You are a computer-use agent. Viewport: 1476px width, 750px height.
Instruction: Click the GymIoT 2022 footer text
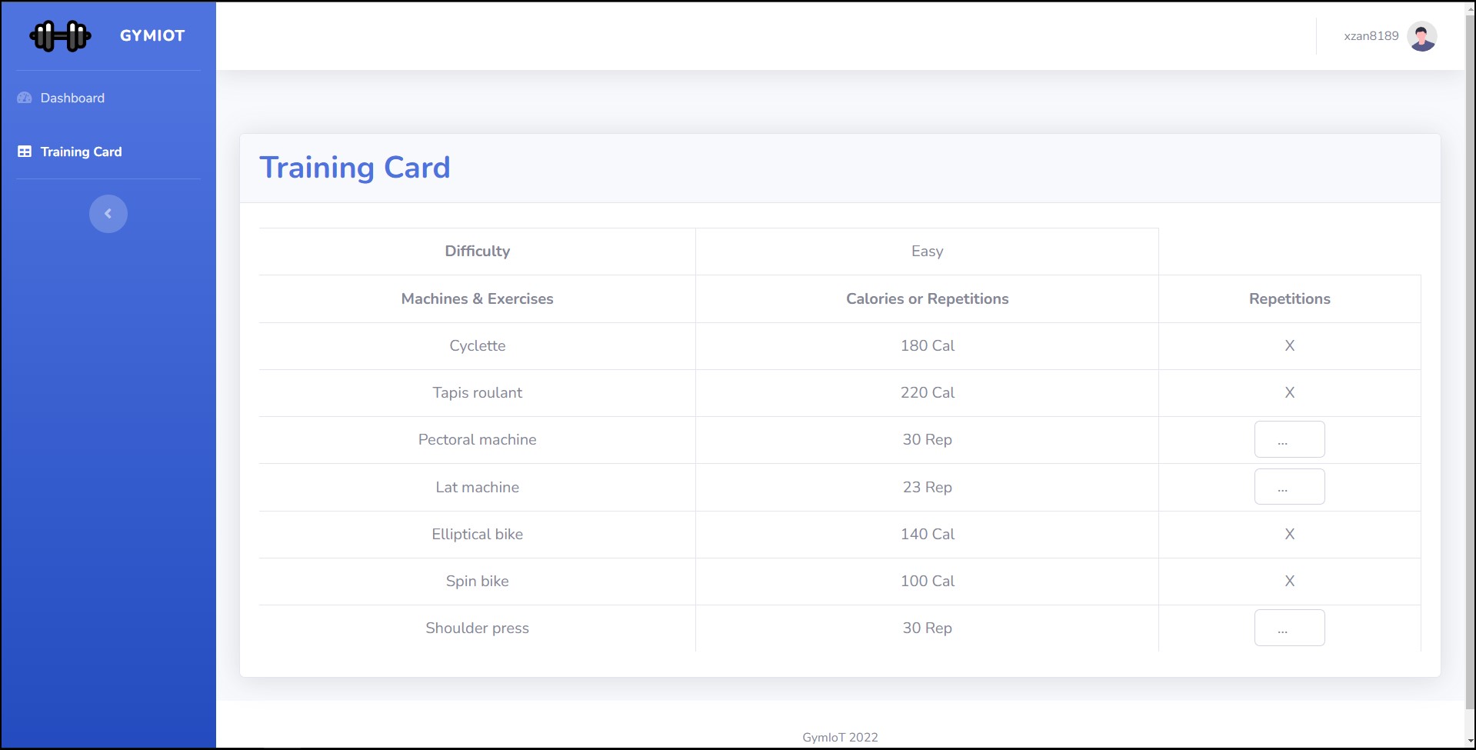(840, 737)
